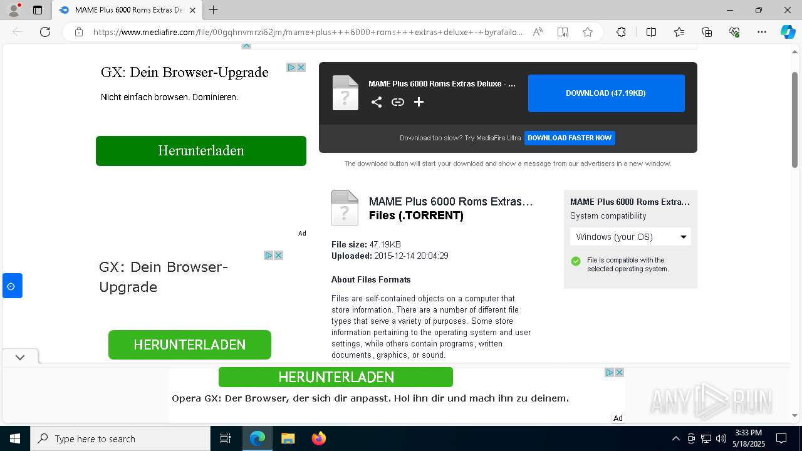Launch Firefox from the taskbar
This screenshot has height=451, width=802.
319,438
